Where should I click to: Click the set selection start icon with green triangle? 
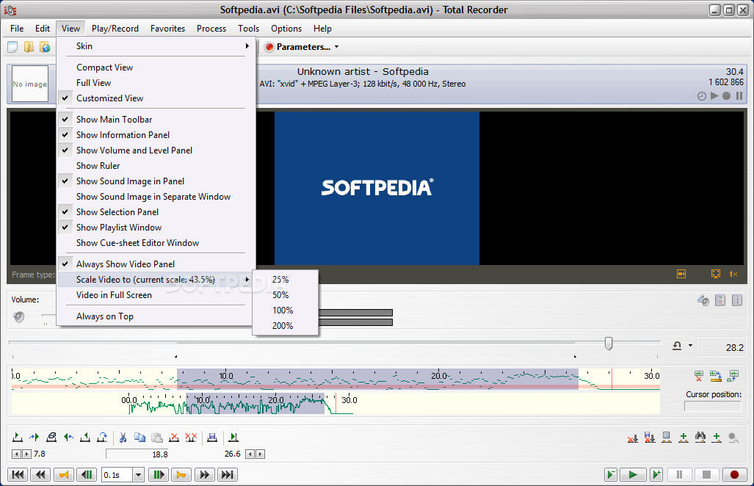coord(18,437)
